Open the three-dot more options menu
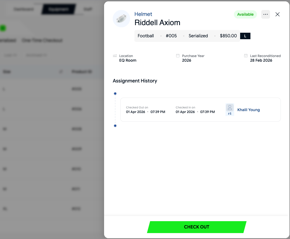Viewport: 290px width, 239px height. (265, 14)
